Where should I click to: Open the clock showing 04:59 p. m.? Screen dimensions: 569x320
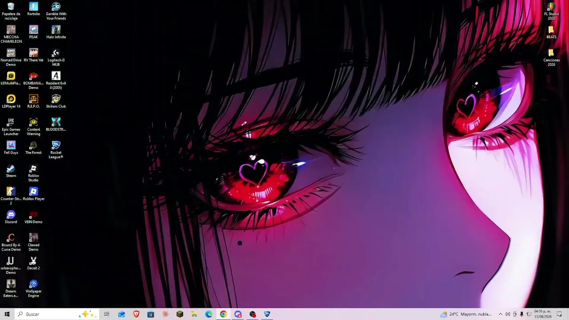click(x=543, y=314)
